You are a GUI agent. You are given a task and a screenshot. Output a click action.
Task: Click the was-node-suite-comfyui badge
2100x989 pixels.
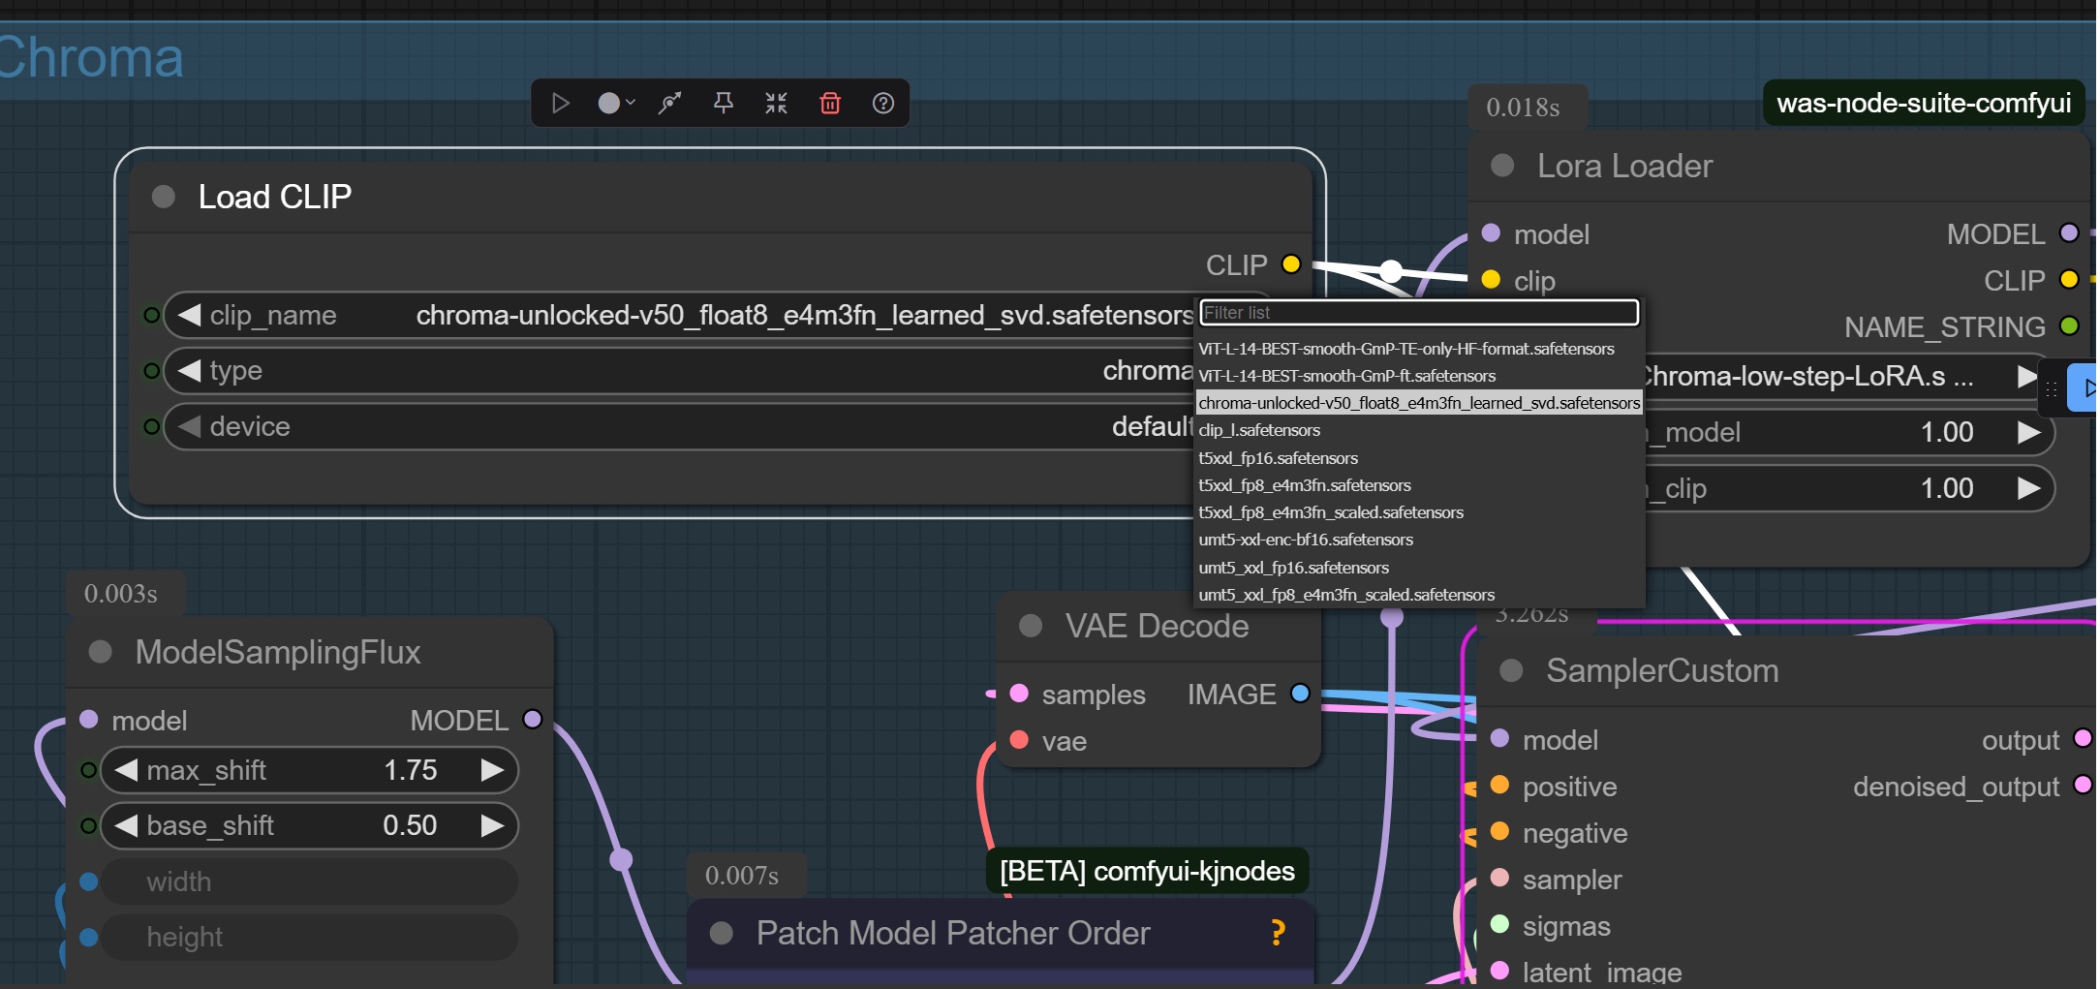click(x=1923, y=103)
